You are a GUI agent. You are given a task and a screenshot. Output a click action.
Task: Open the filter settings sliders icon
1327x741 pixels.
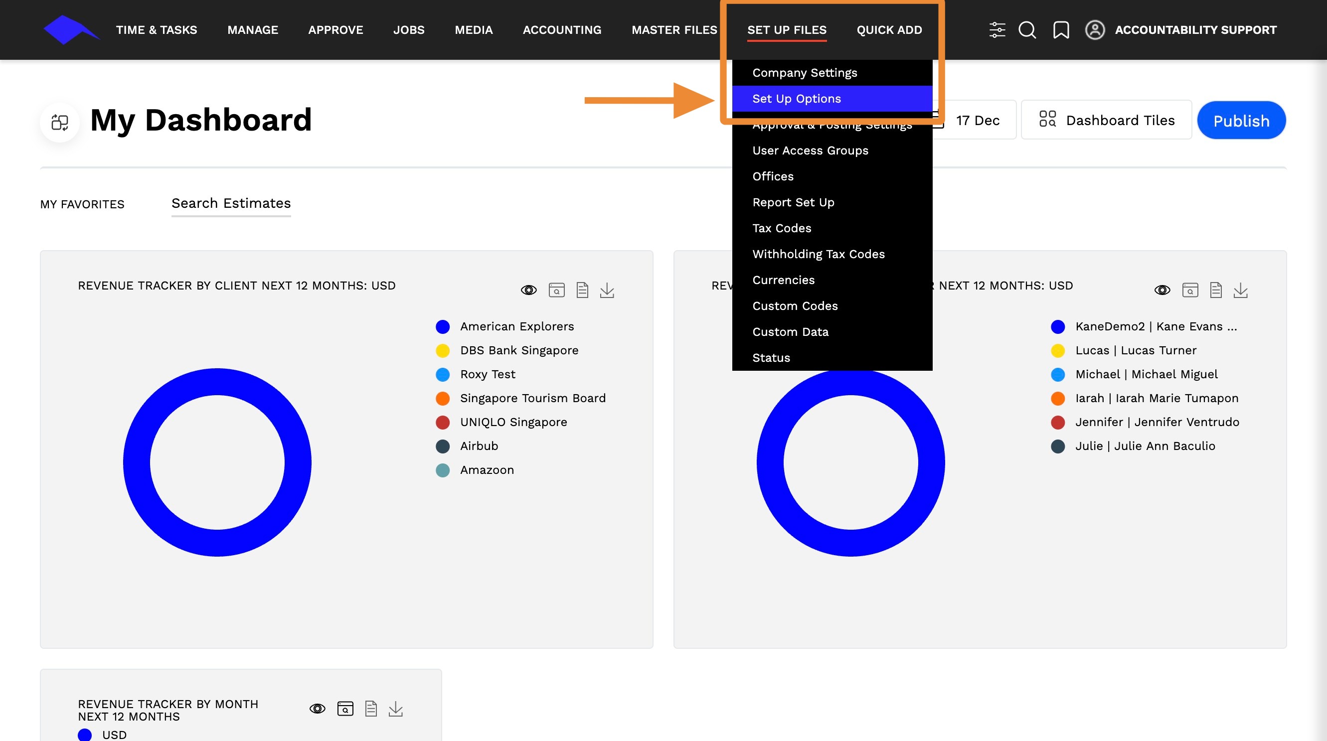pyautogui.click(x=997, y=29)
